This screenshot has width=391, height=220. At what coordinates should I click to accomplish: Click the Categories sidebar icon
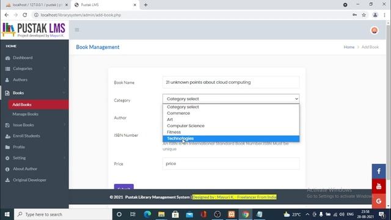pos(7,69)
